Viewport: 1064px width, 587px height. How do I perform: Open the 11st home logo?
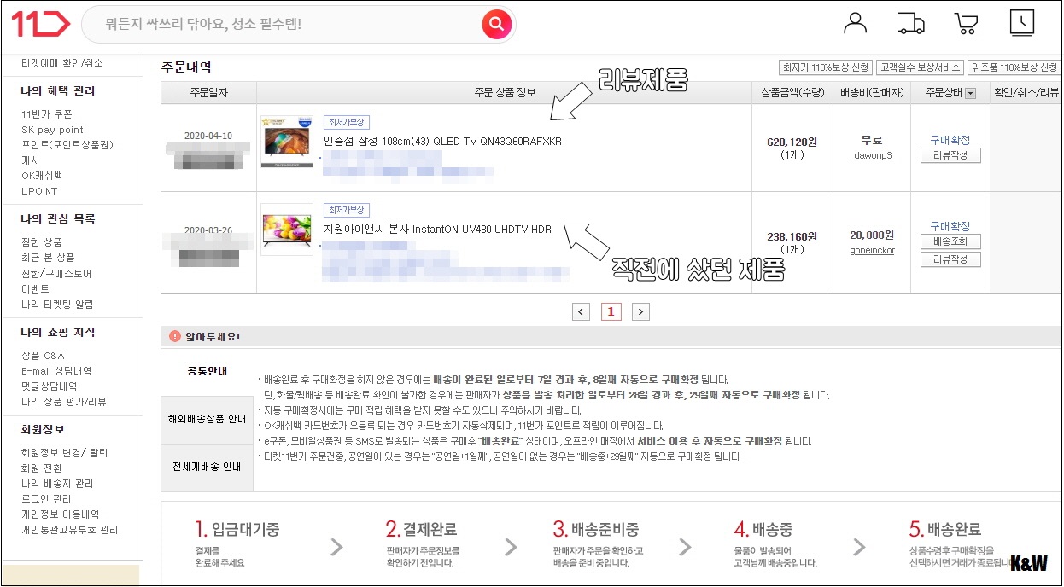pyautogui.click(x=39, y=23)
